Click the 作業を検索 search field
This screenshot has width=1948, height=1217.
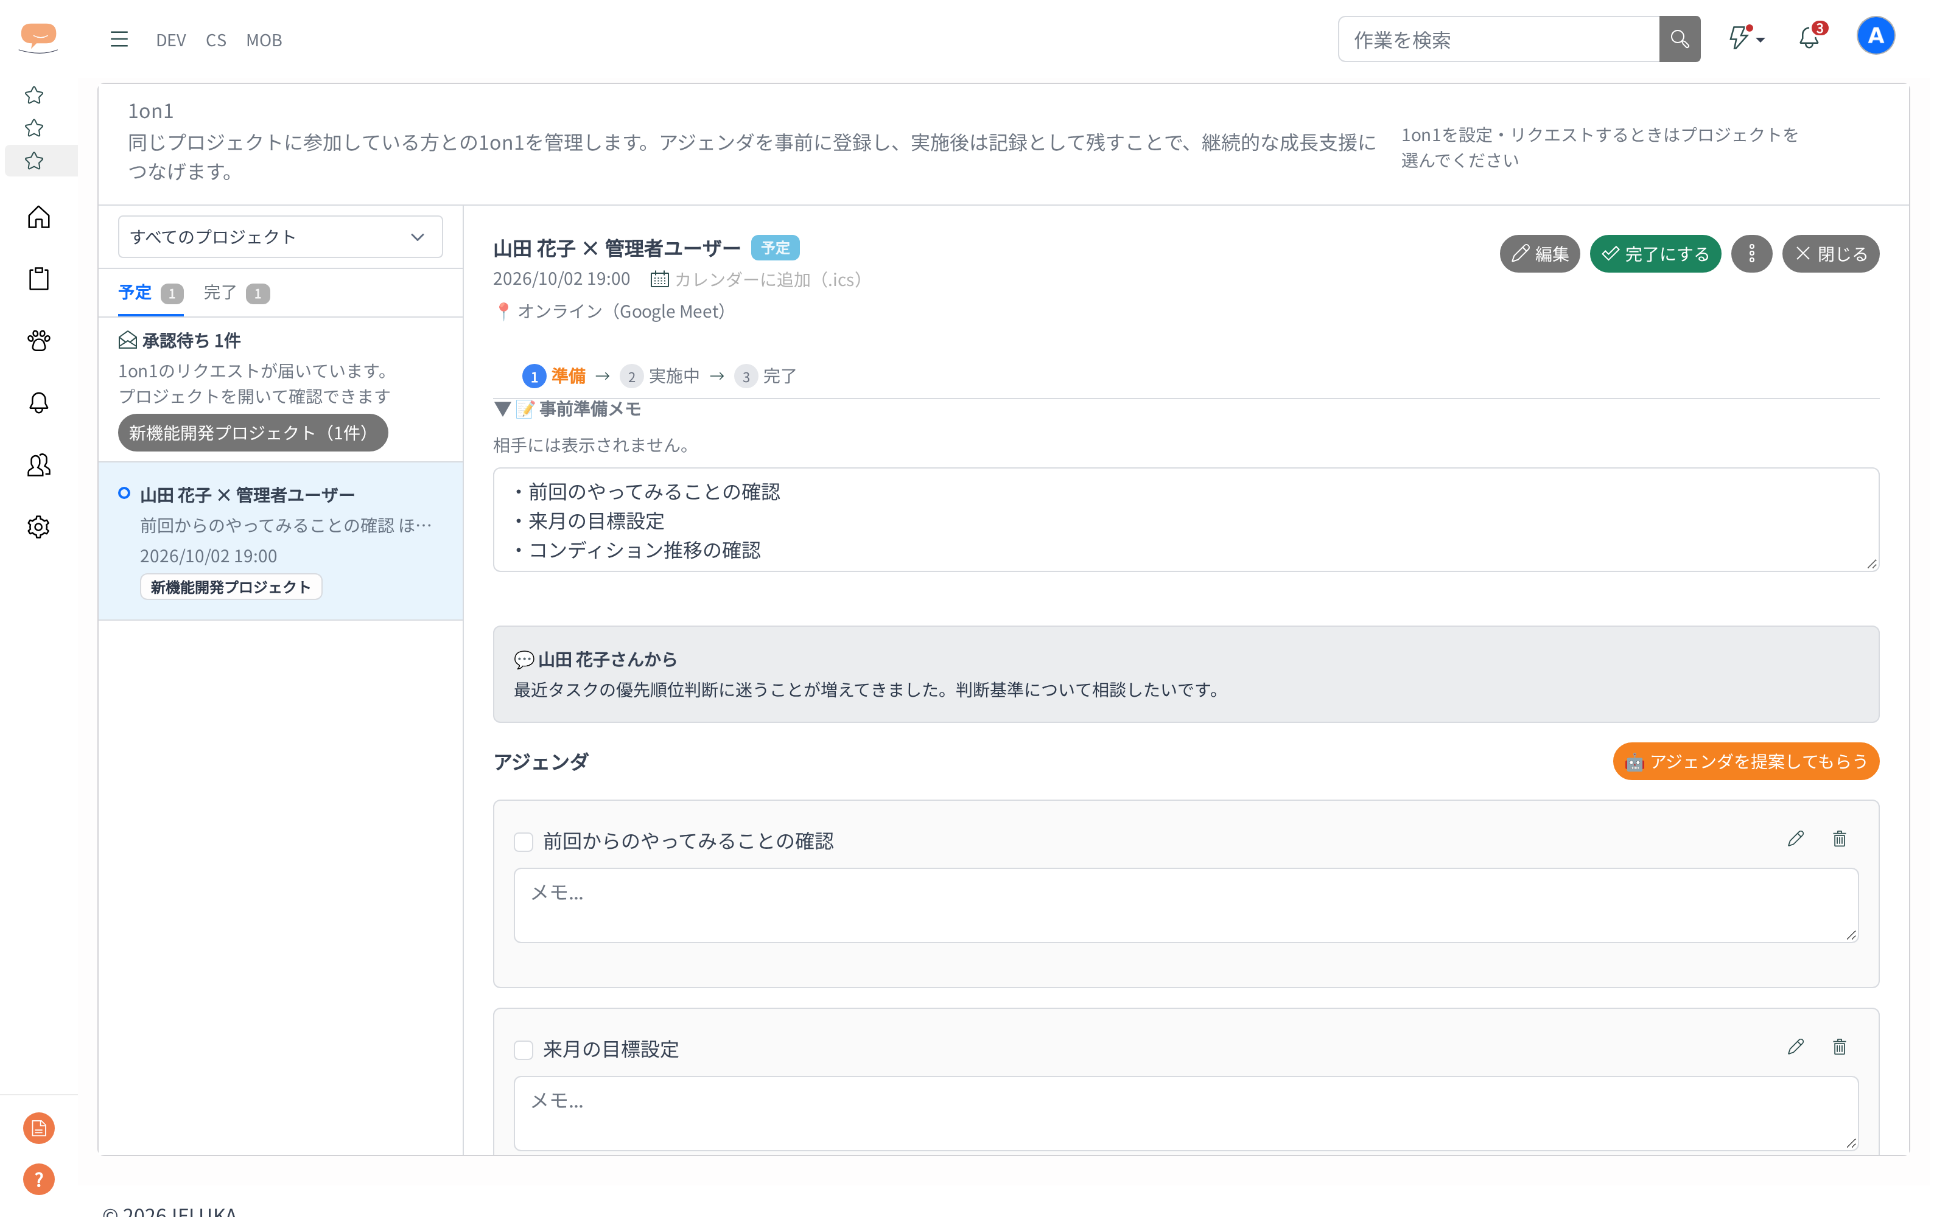1498,38
